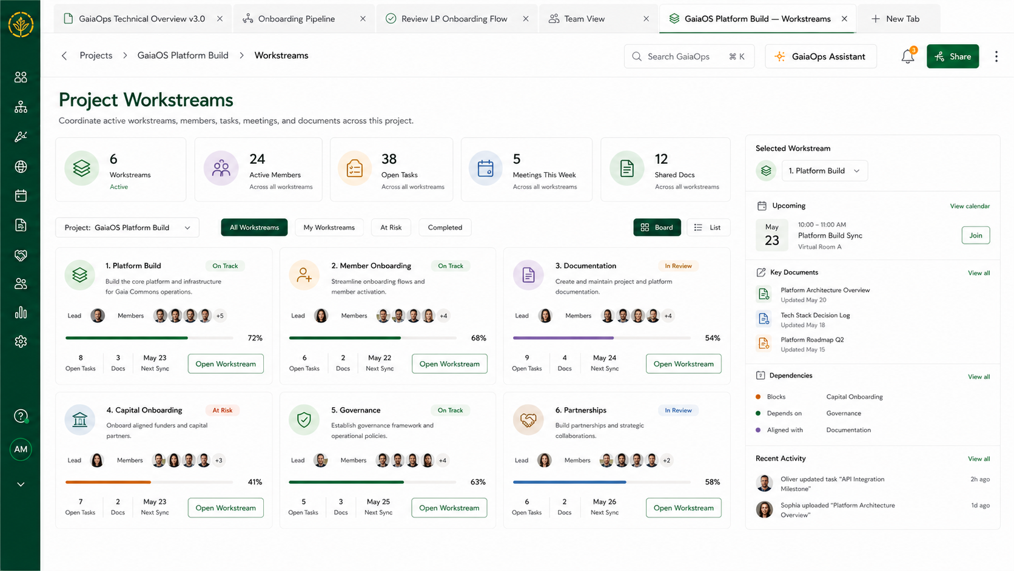Screen dimensions: 1014x571
Task: Open the help question mark icon
Action: [x=21, y=416]
